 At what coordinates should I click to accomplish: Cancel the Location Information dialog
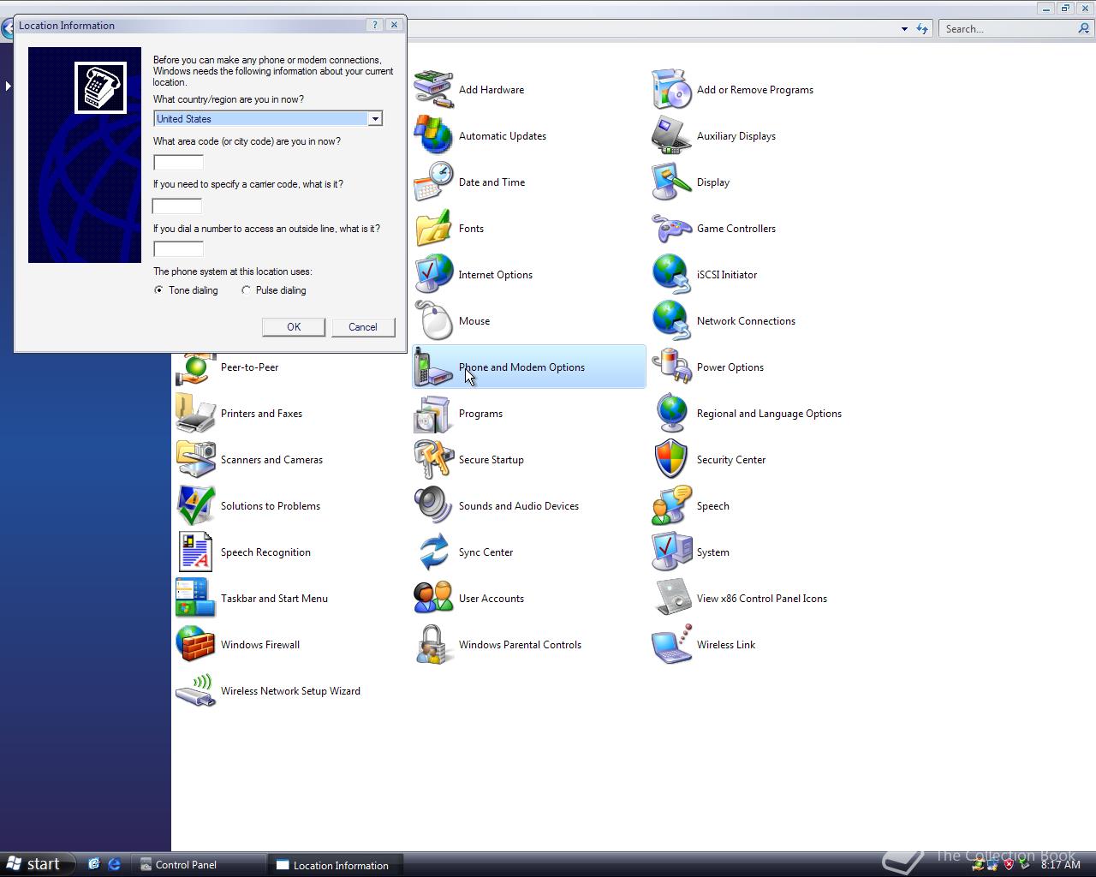363,327
